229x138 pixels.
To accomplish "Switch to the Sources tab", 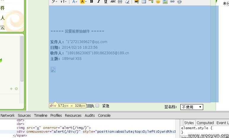I will point(24,116).
